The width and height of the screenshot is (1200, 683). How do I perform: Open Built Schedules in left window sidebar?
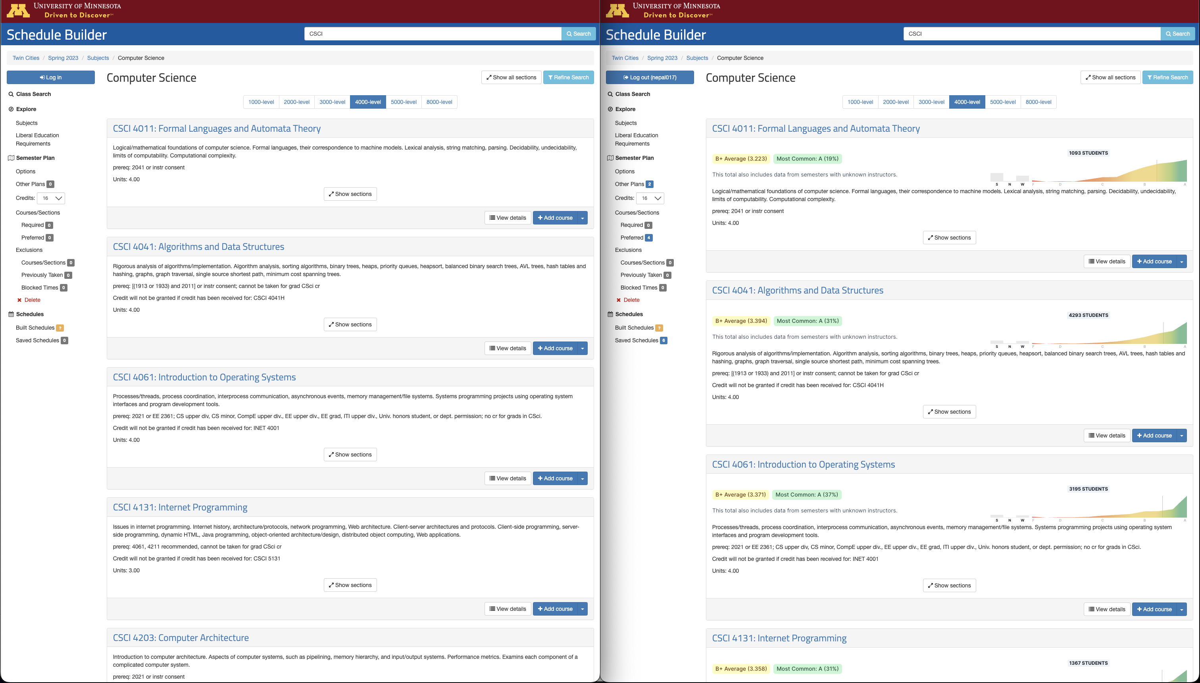(x=39, y=328)
